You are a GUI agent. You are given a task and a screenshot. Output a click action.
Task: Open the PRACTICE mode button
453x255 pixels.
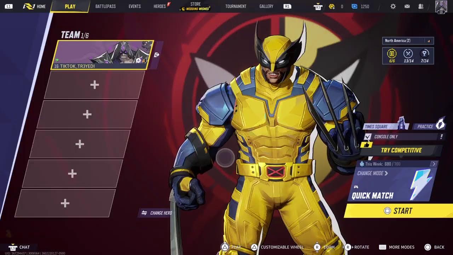[x=429, y=126]
